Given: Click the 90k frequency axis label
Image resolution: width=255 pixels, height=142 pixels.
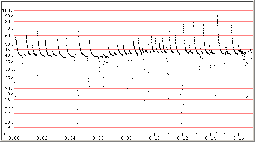Looking at the screenshot, I should [x=9, y=16].
